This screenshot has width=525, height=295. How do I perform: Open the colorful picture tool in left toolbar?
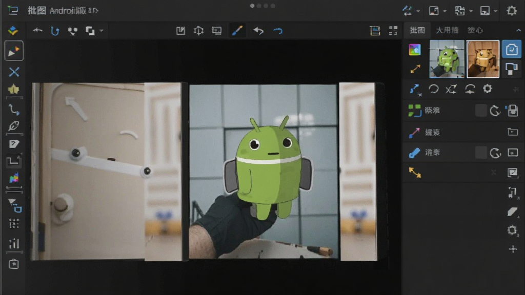[14, 178]
